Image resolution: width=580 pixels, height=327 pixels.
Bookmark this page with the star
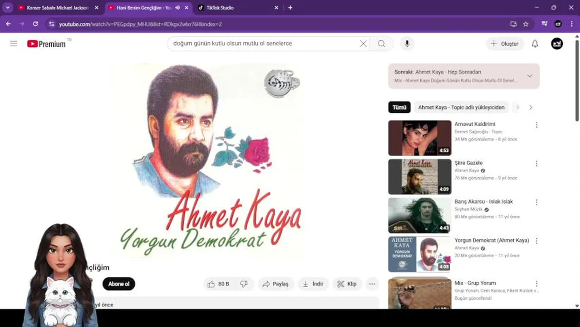pyautogui.click(x=526, y=24)
